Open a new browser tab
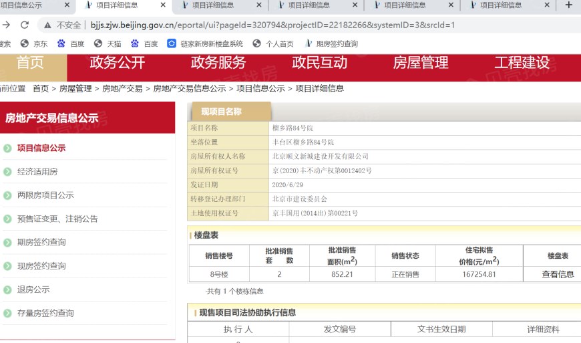Screen dimensions: 581x343 point(568,5)
